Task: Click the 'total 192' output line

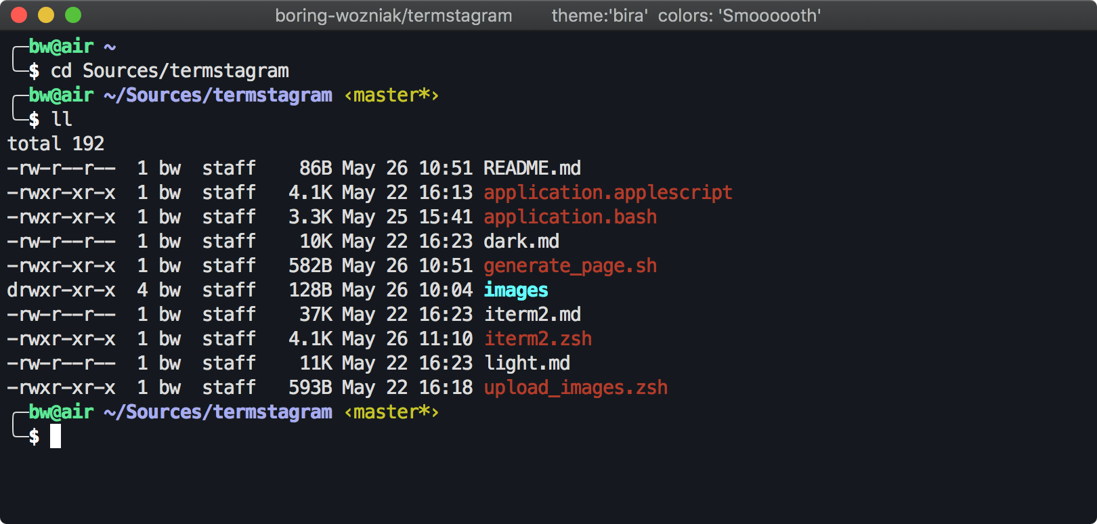Action: click(x=56, y=144)
